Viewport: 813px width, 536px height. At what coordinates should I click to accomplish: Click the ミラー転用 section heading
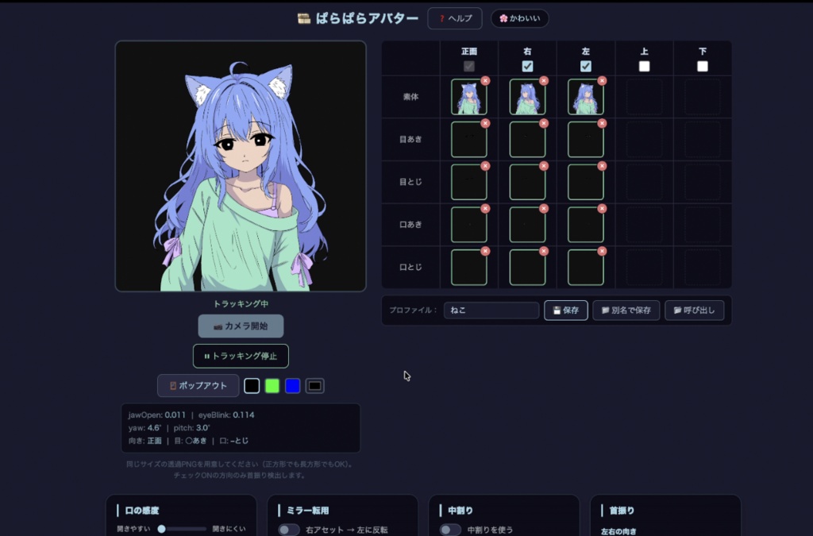tap(307, 511)
